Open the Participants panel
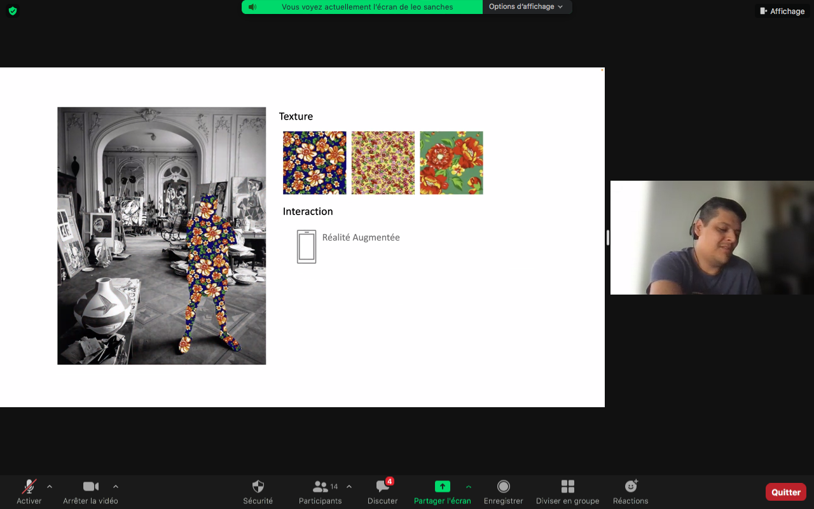Image resolution: width=814 pixels, height=509 pixels. [321, 487]
